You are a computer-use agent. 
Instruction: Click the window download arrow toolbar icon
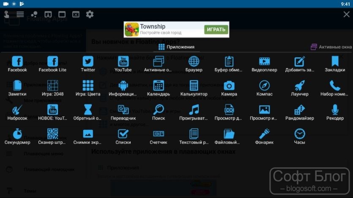point(48,14)
